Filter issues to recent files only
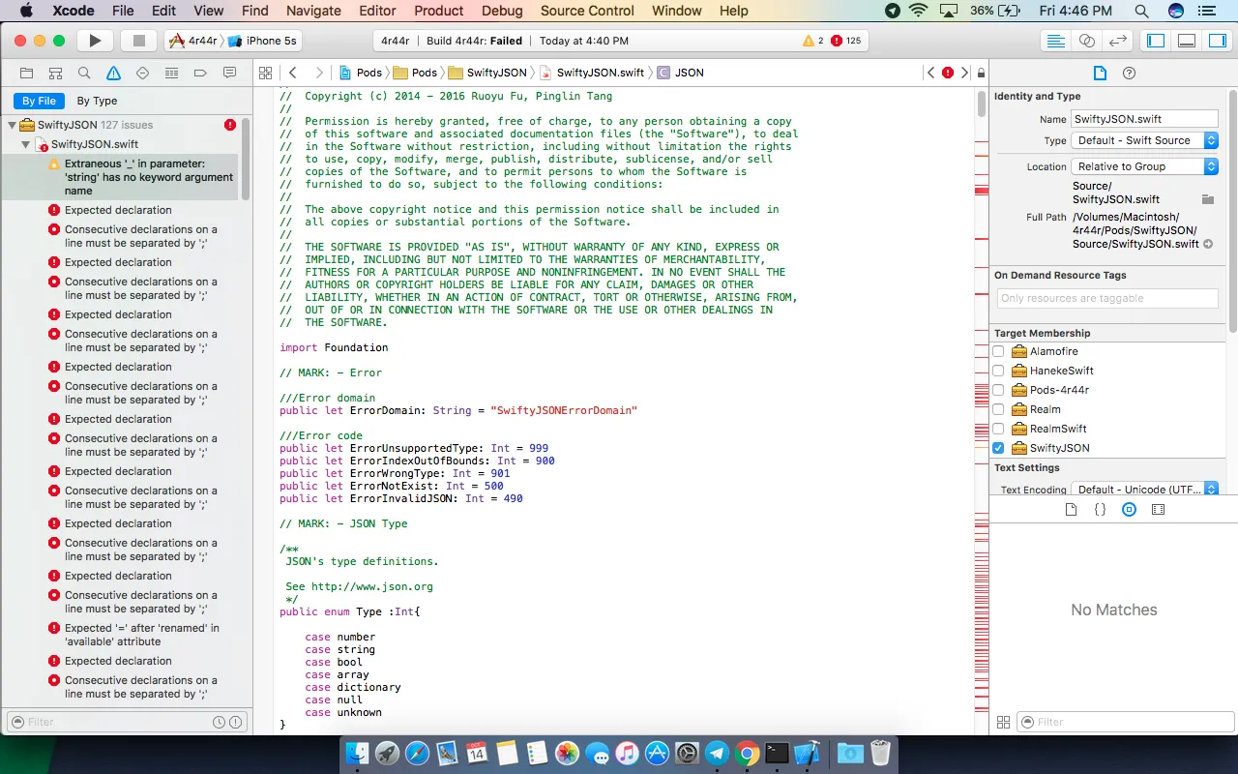Image resolution: width=1238 pixels, height=774 pixels. click(219, 722)
